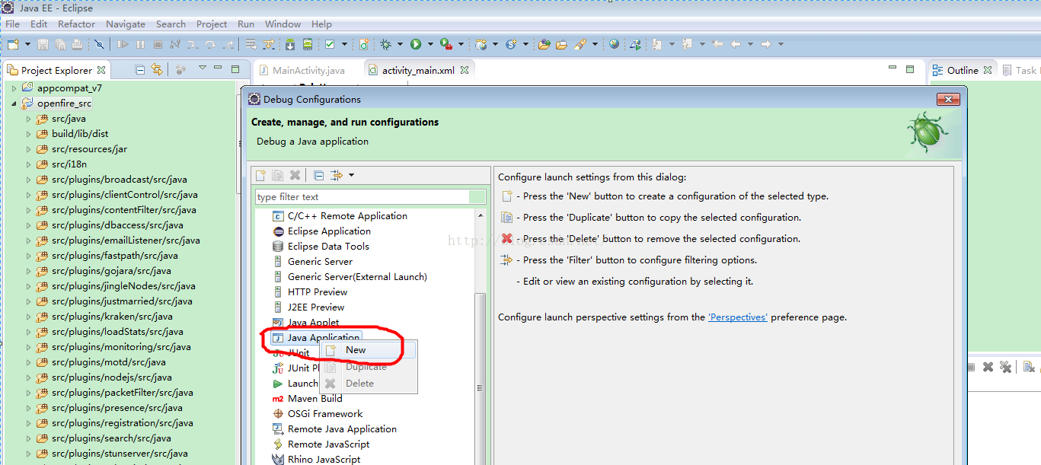Toggle Link with Editor in Project Explorer
This screenshot has height=465, width=1041.
pos(157,70)
